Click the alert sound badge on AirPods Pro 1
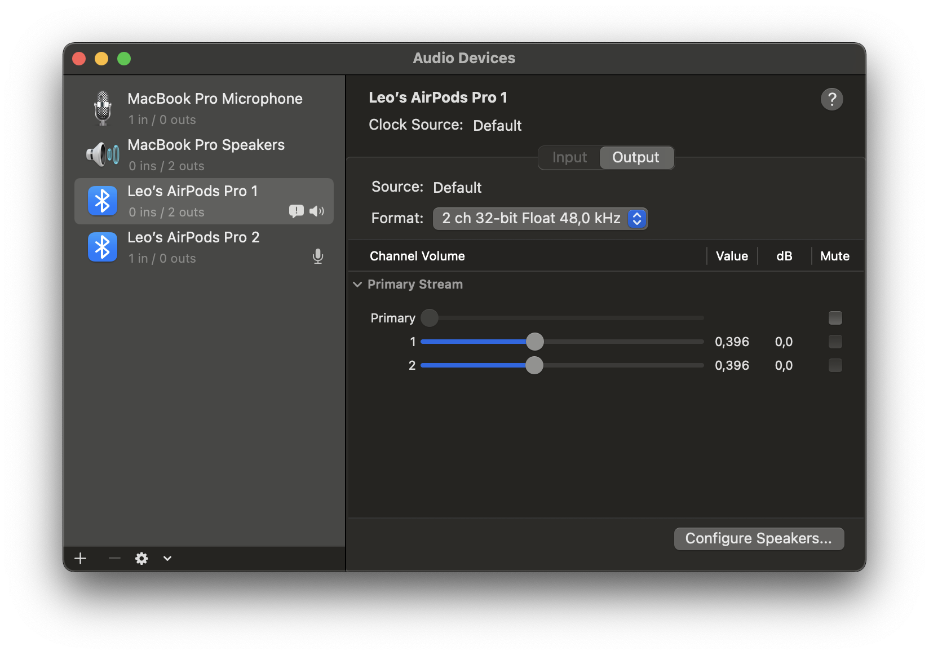The width and height of the screenshot is (929, 655). [x=297, y=211]
